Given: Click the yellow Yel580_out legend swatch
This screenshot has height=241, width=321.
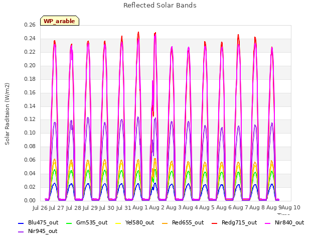Looking at the screenshot, I should tap(118, 223).
